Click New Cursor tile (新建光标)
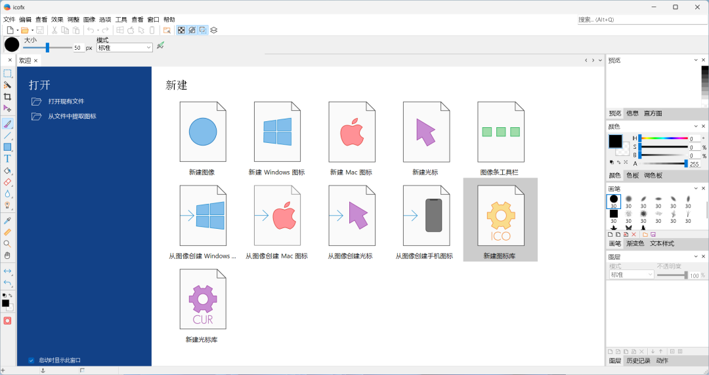709x375 pixels. point(425,139)
